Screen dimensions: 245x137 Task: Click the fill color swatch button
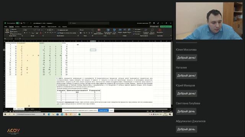pyautogui.click(x=37, y=33)
